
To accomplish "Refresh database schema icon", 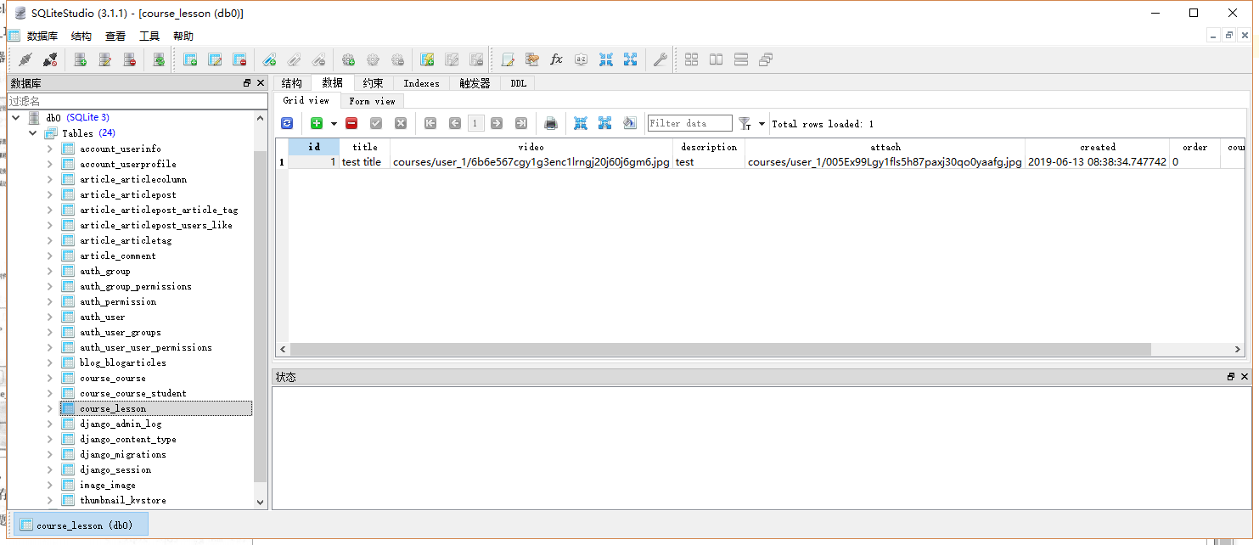I will pyautogui.click(x=159, y=59).
